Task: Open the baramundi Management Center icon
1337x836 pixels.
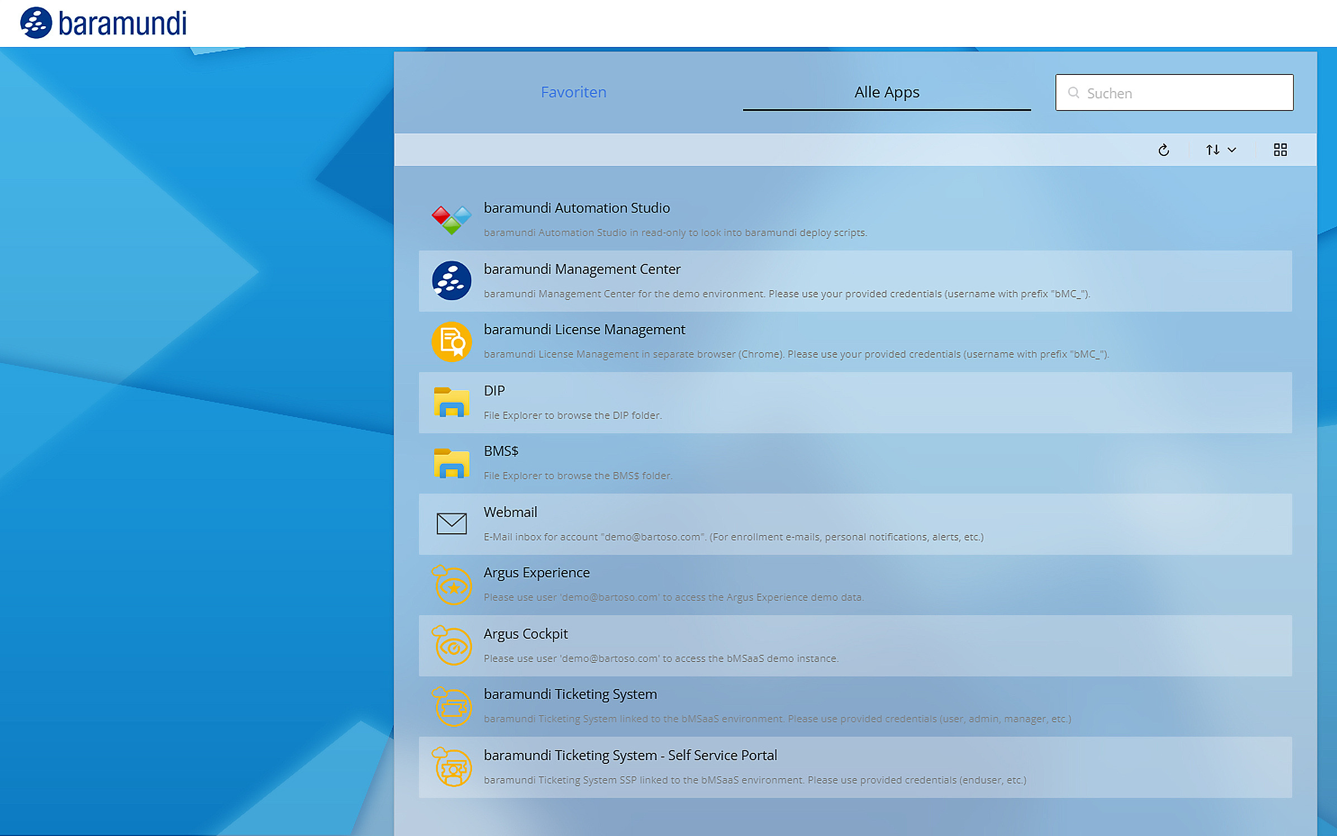Action: click(x=450, y=281)
